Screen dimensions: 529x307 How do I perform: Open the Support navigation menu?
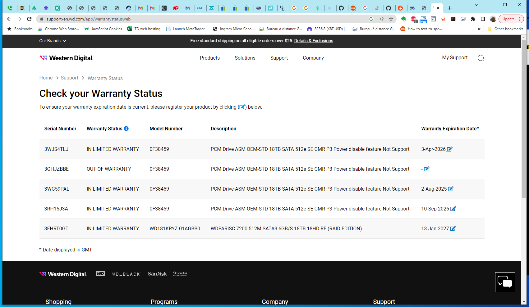pyautogui.click(x=279, y=58)
